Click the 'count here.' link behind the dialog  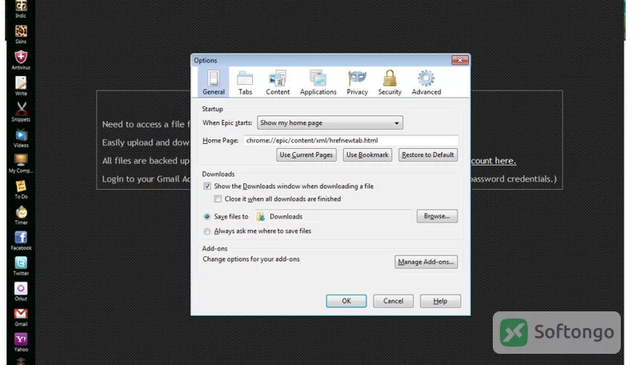(494, 160)
